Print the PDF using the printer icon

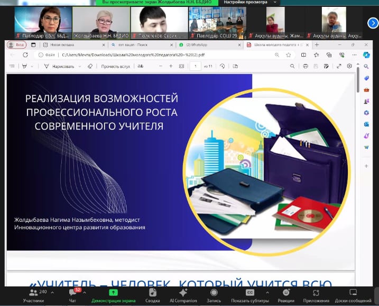306,66
